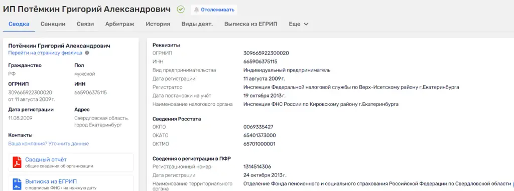Viewport: 514px width, 191px height.
Task: Click the gender value мужской
Action: [84, 74]
